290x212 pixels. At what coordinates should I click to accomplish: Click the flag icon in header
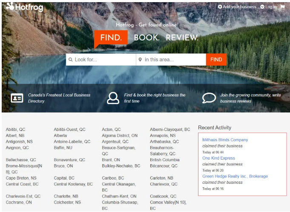pos(282,7)
